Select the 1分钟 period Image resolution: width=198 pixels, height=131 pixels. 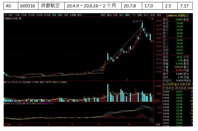pyautogui.click(x=17, y=15)
